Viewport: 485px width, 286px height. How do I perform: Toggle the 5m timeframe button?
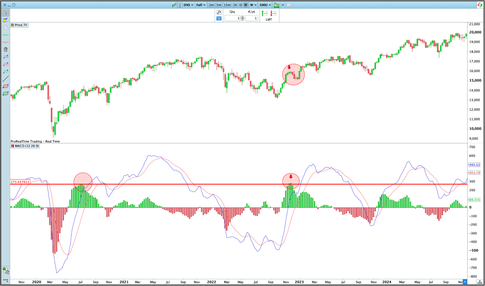pyautogui.click(x=219, y=5)
